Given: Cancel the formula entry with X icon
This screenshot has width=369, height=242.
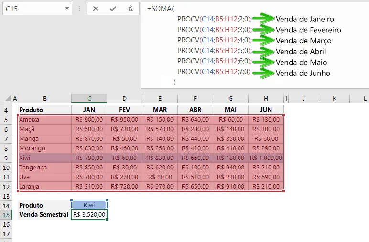Looking at the screenshot, I should 95,9.
